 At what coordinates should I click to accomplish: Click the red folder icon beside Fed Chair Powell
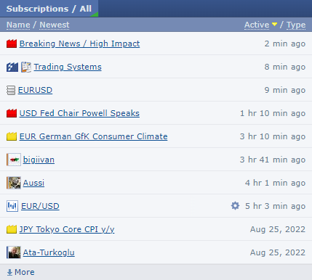(12, 113)
